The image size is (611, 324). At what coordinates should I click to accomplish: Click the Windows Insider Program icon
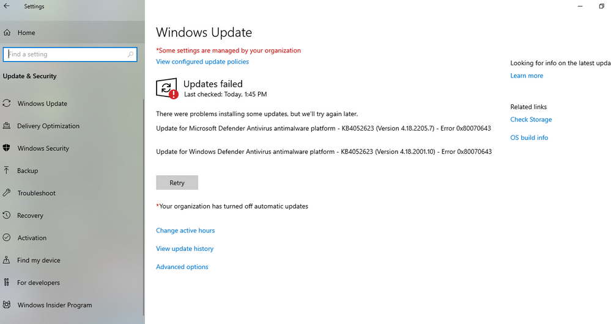tap(7, 304)
